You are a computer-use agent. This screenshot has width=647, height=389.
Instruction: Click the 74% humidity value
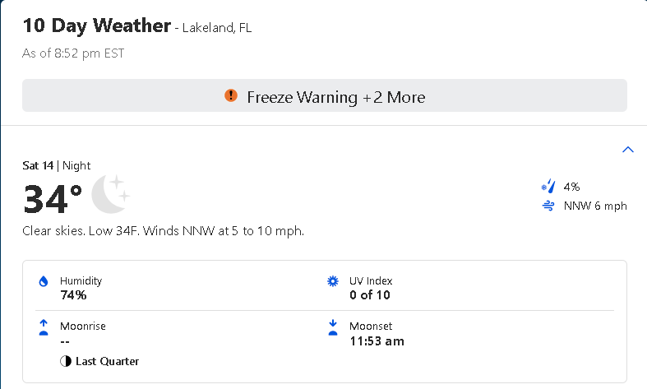(73, 295)
